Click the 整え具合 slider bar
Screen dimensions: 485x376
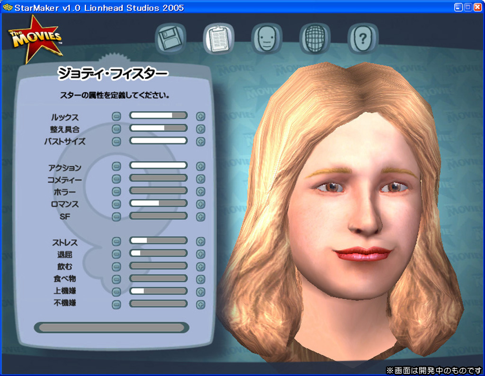point(158,128)
